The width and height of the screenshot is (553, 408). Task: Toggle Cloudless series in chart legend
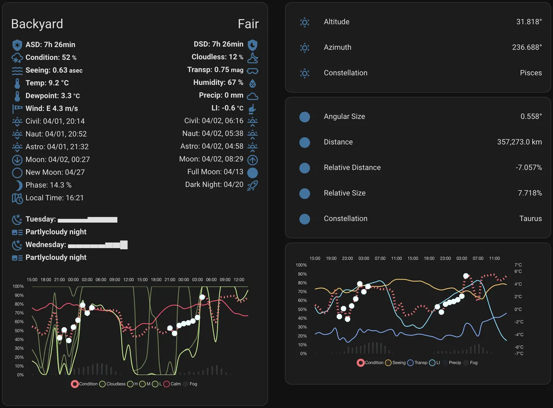pos(112,384)
